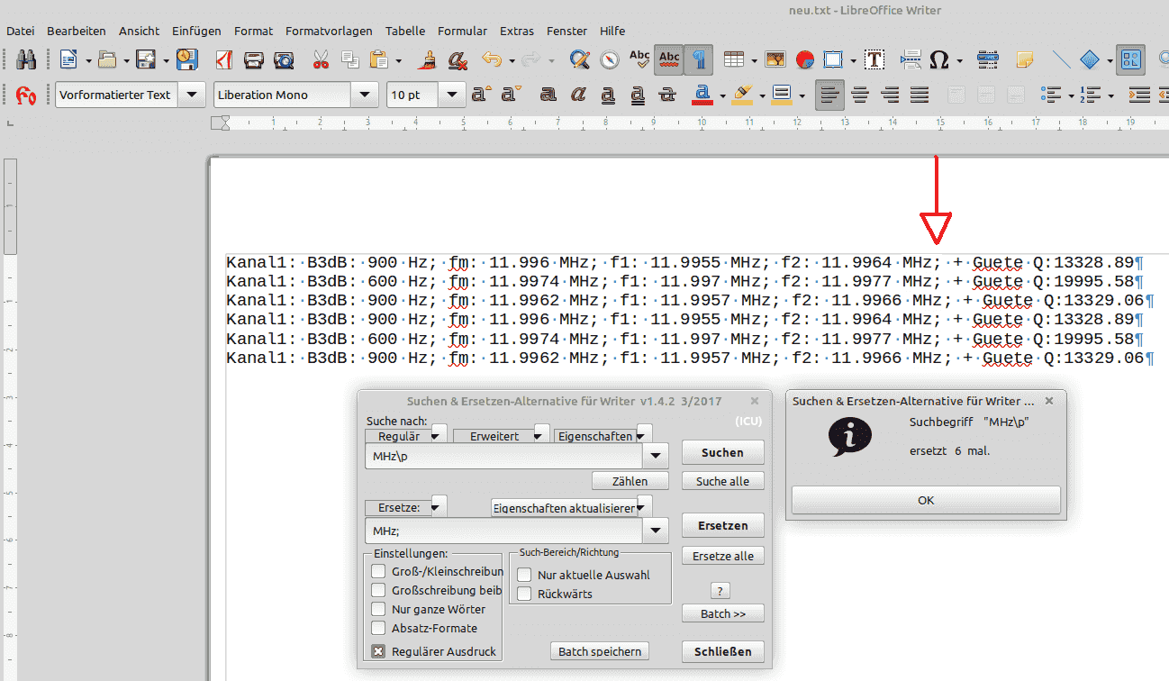Screen dimensions: 1169x681
Task: Disable the Regulärer Ausdruck checkbox
Action: tap(379, 651)
